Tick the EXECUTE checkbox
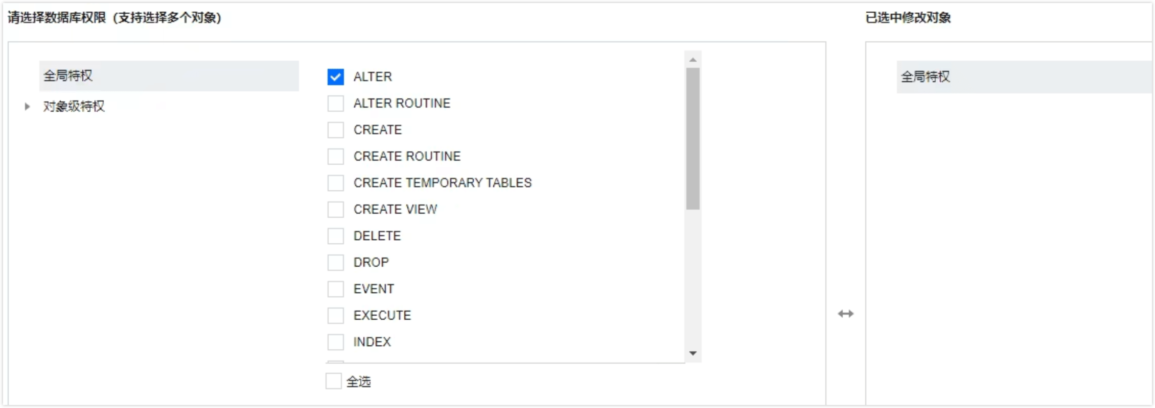 (x=336, y=316)
